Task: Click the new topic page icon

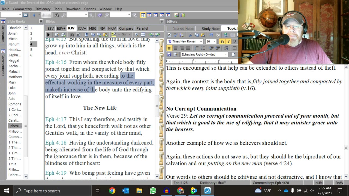Action: [233, 54]
